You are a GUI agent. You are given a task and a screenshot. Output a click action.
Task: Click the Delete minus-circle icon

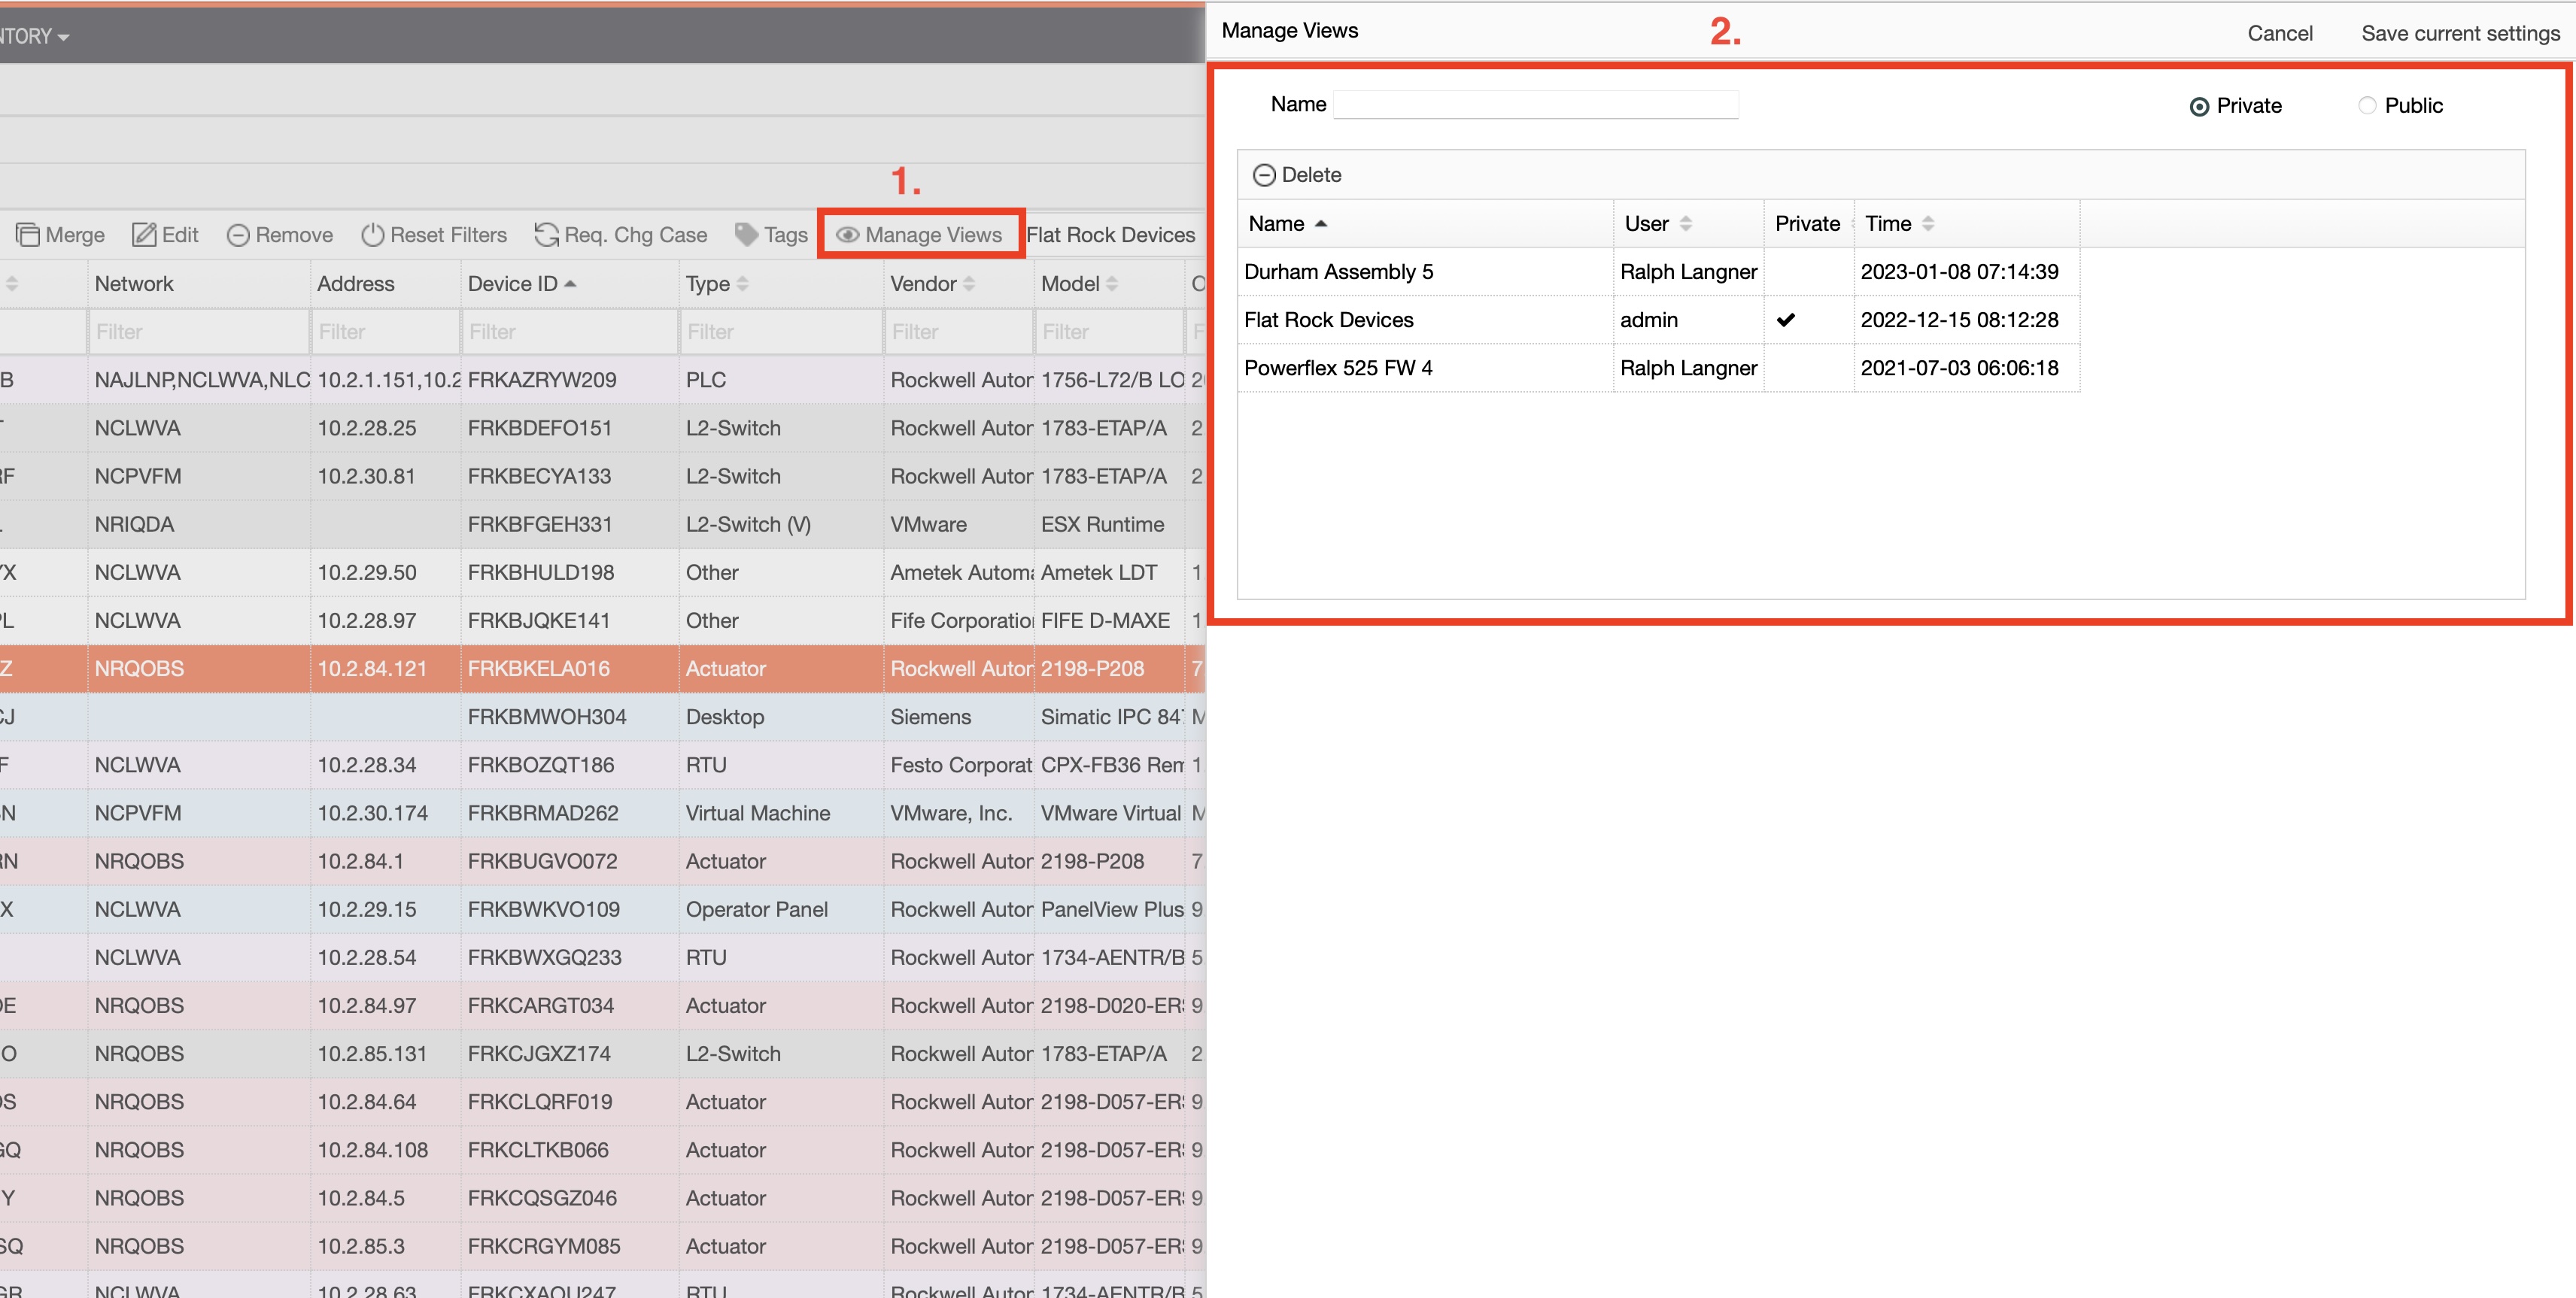point(1264,175)
